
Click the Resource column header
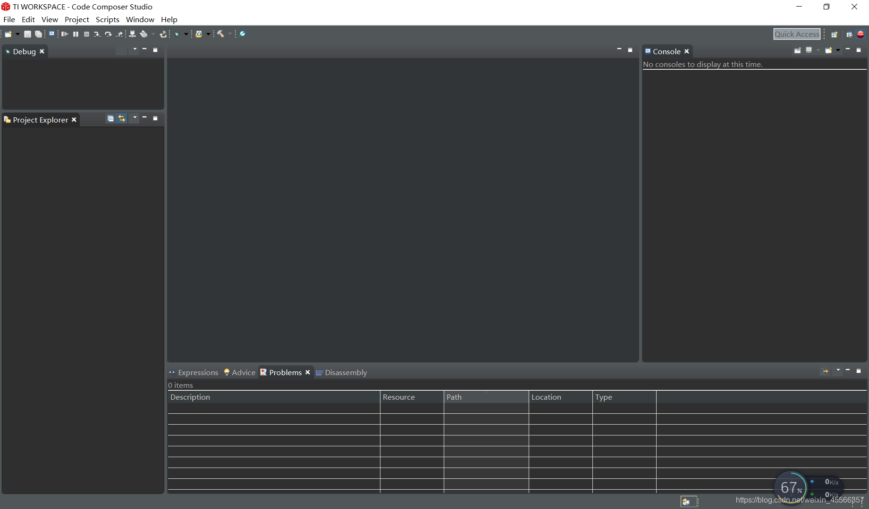(x=412, y=397)
